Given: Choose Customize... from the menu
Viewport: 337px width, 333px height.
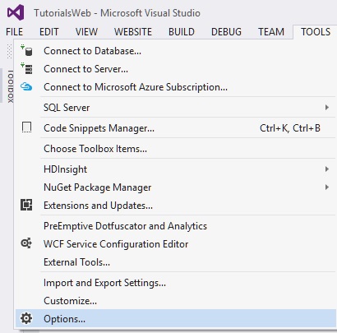Looking at the screenshot, I should tap(175, 301).
